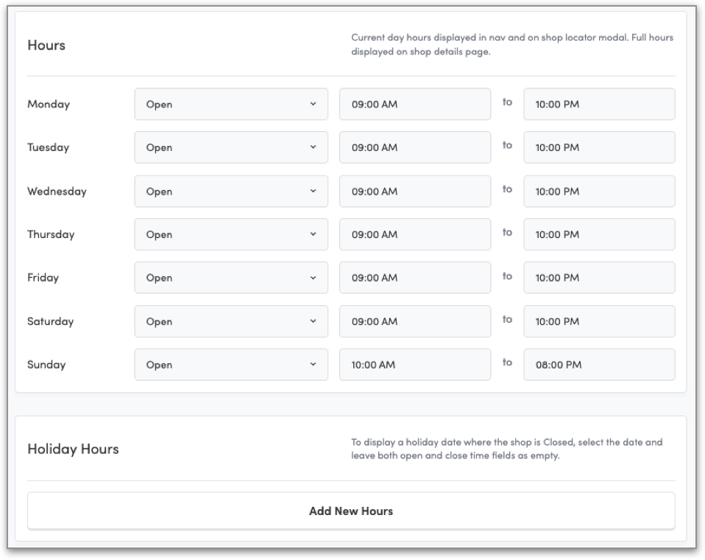Click Sunday 08:00 PM closing field
Viewport: 705px width, 560px height.
[x=599, y=365]
